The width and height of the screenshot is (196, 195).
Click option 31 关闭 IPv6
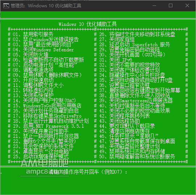[116, 60]
